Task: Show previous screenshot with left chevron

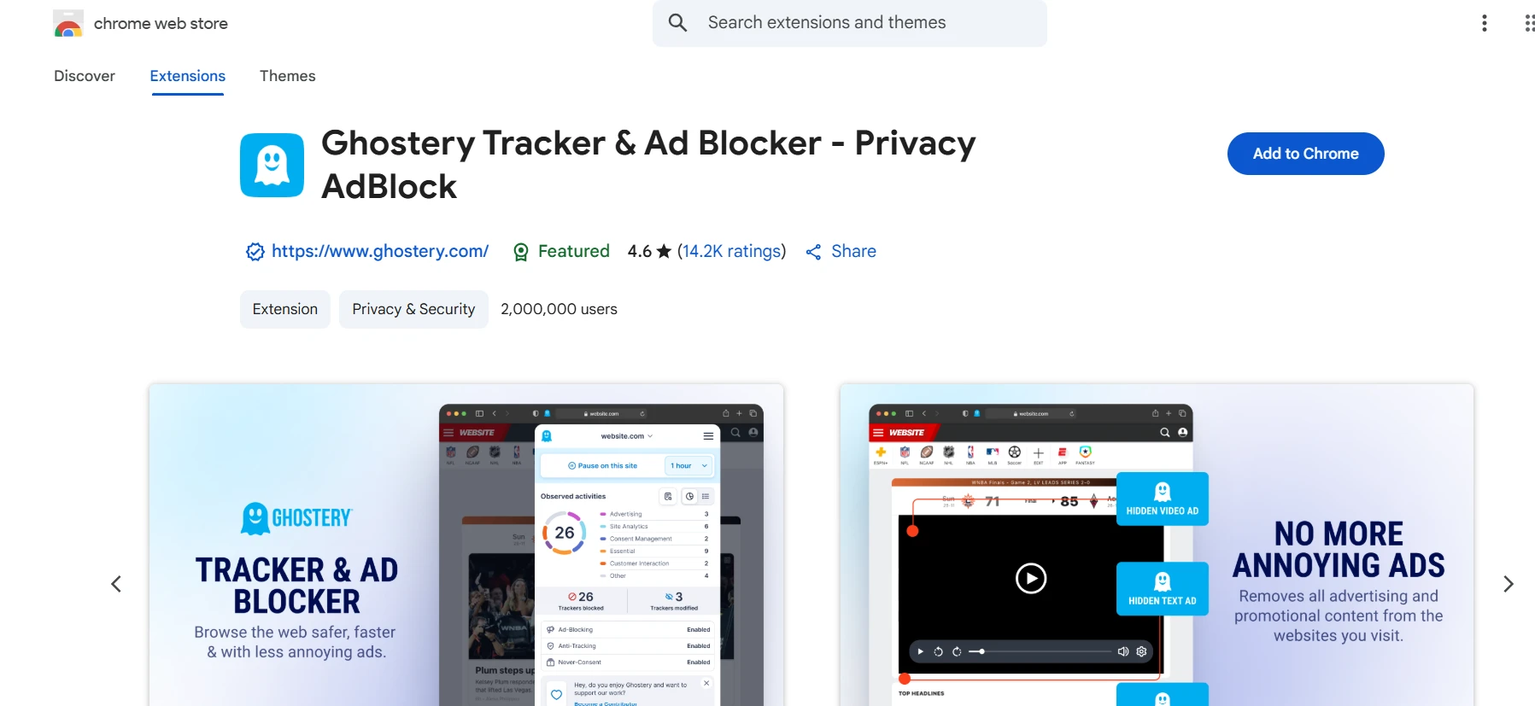Action: pos(116,584)
